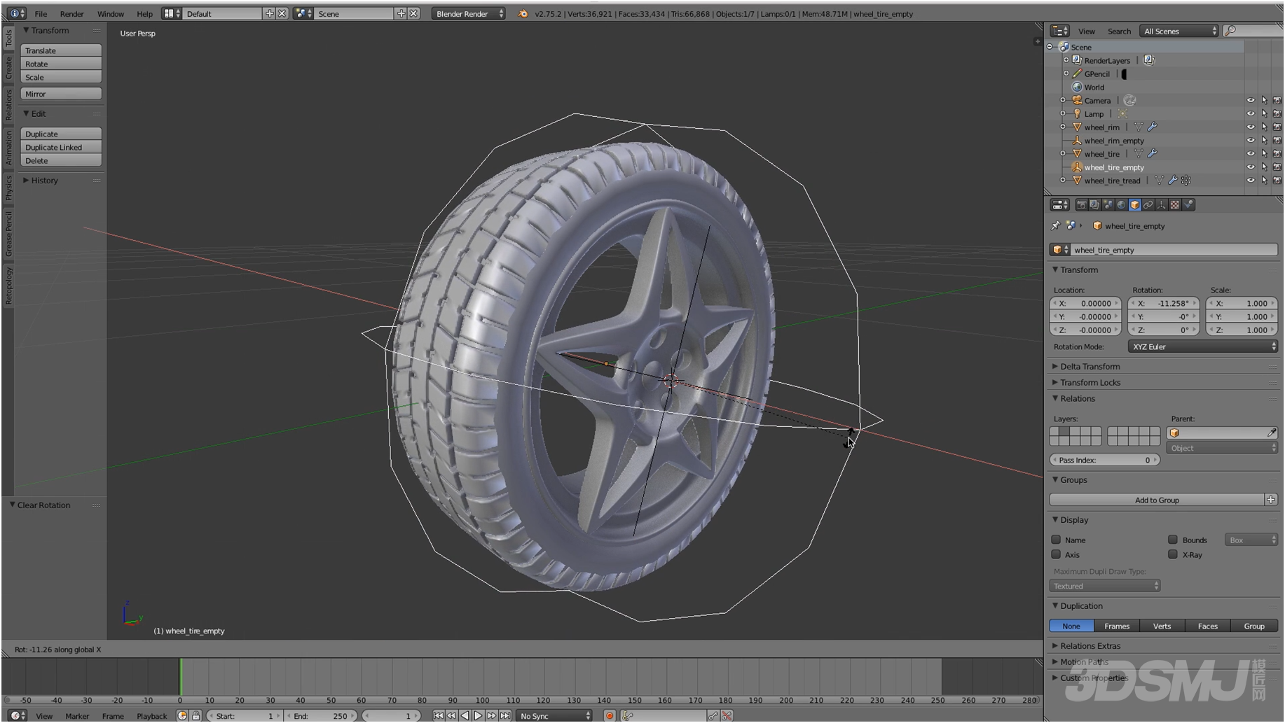Open the timeline Marker menu
This screenshot has height=723, width=1285.
pos(77,716)
